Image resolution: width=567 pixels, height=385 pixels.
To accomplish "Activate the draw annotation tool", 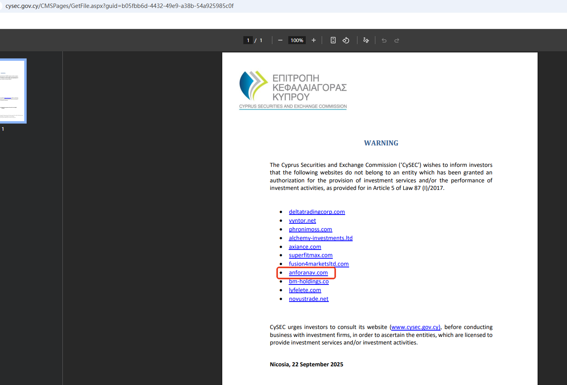I will point(366,40).
